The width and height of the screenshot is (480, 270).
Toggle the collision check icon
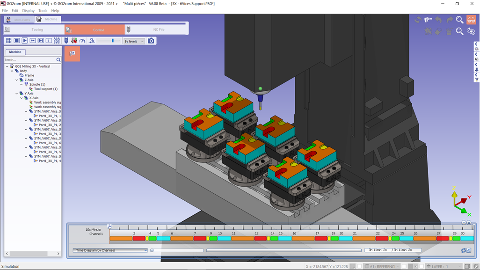coord(74,41)
